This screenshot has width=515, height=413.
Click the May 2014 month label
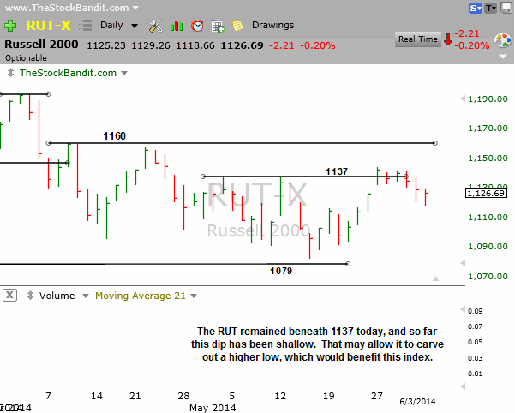(213, 408)
